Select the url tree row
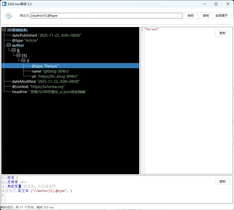Viewport: 234px width, 210px height. pos(55,76)
